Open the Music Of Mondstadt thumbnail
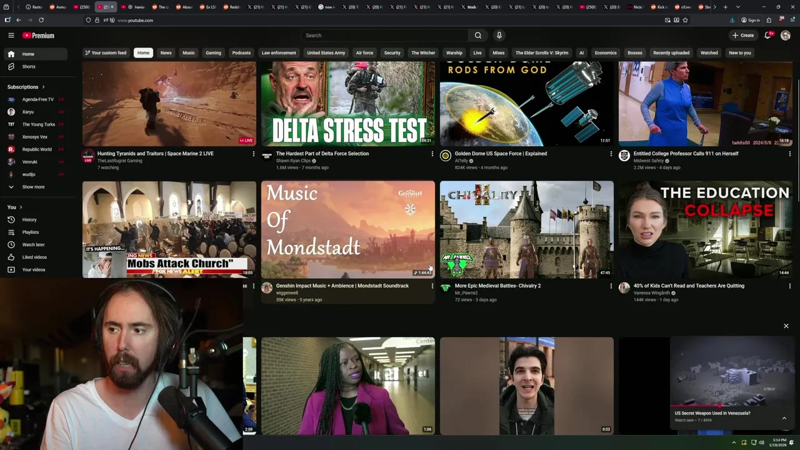This screenshot has height=450, width=800. (348, 229)
